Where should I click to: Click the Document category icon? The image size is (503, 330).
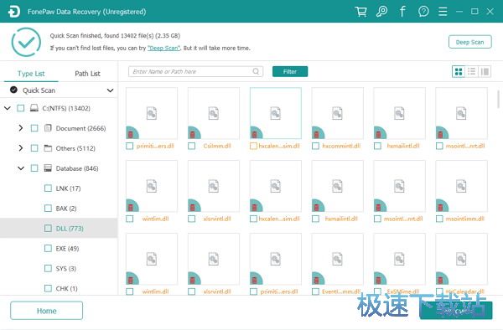coord(48,128)
